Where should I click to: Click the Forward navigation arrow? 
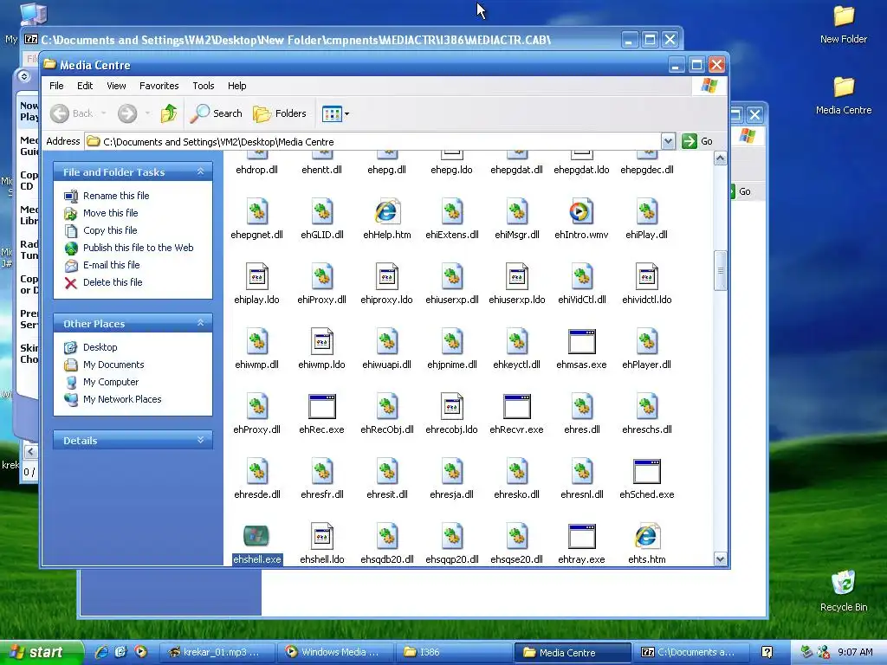pyautogui.click(x=127, y=113)
